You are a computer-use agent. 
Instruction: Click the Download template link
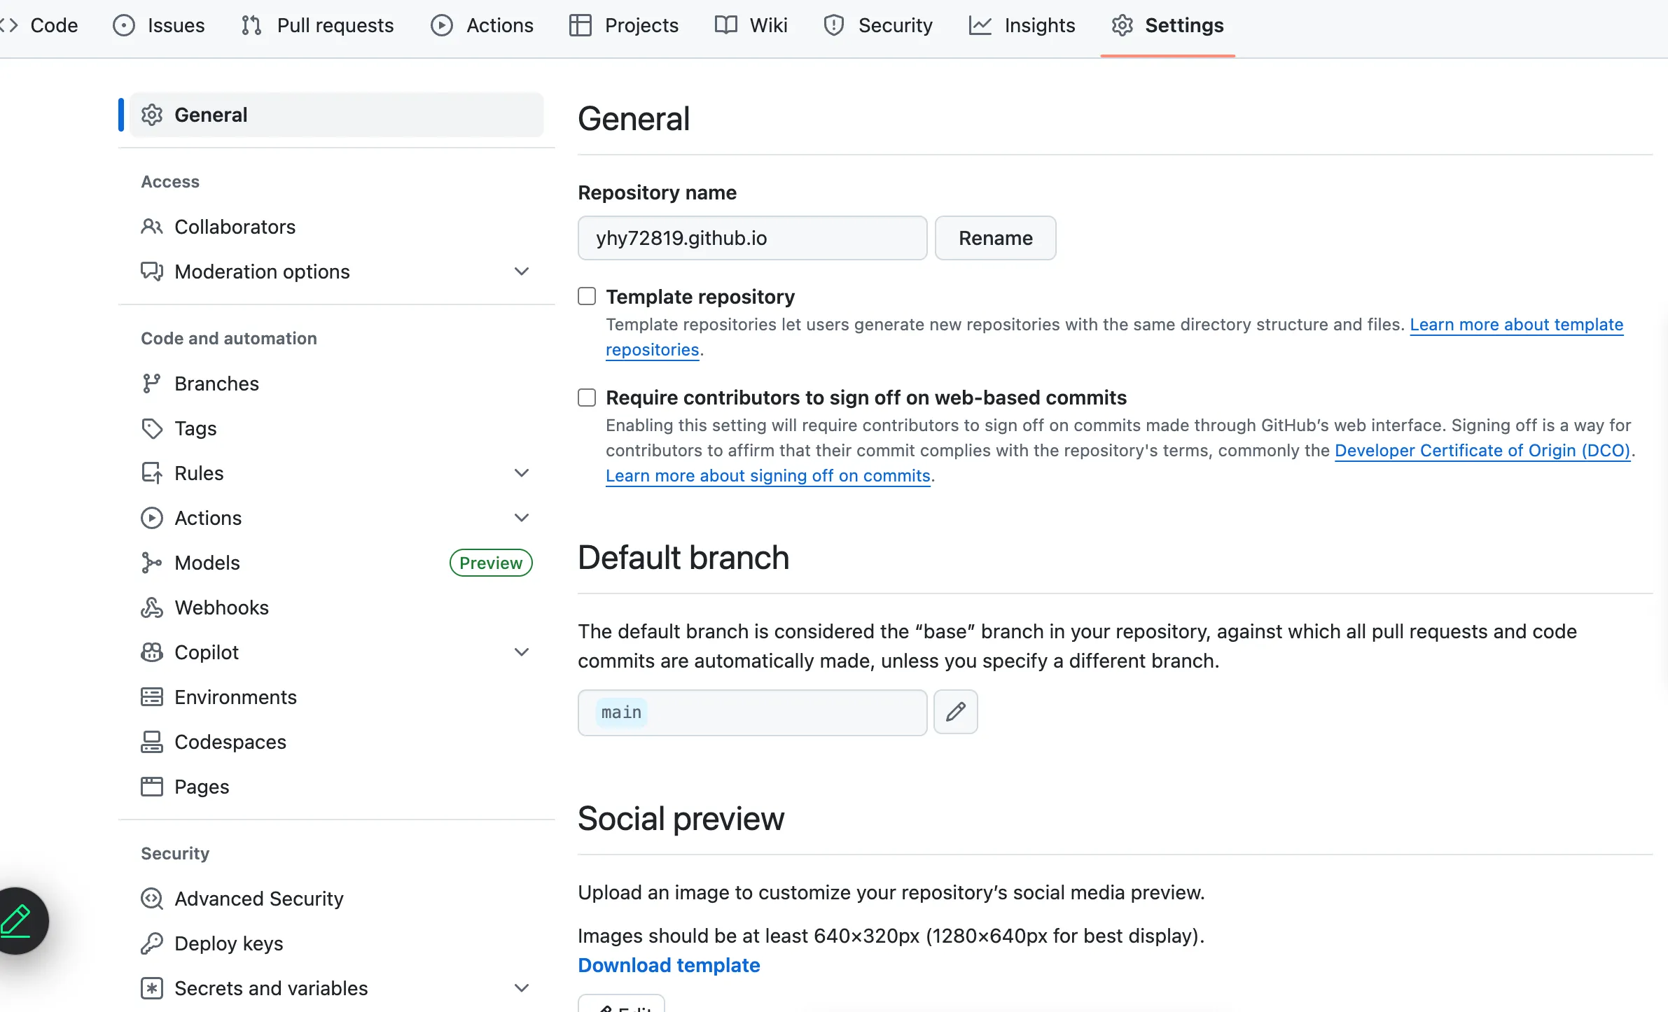(x=669, y=965)
